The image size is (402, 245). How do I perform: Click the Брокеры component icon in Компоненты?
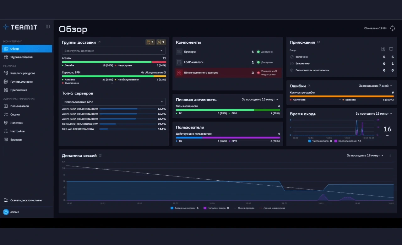coord(179,52)
